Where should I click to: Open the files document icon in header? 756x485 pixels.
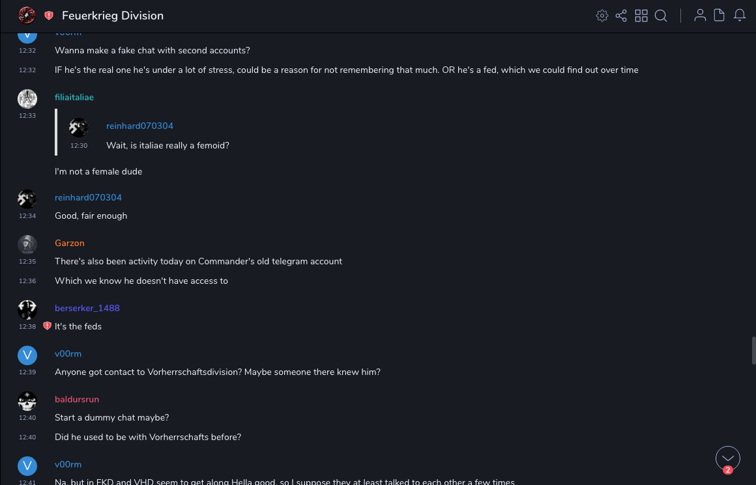720,16
